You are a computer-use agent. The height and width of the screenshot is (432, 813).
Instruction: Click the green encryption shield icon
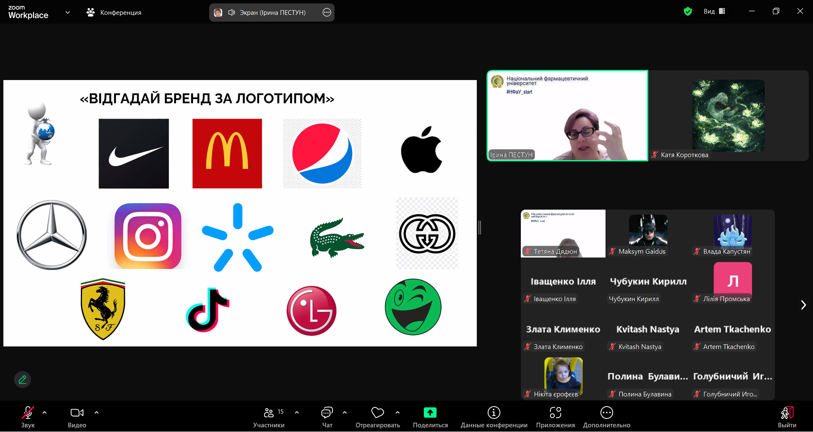pos(688,11)
